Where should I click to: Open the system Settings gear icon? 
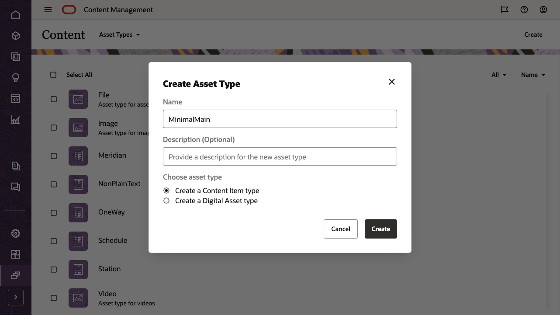coord(15,233)
